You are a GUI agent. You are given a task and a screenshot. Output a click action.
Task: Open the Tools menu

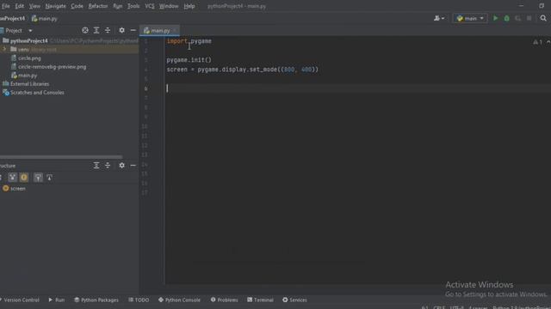(133, 6)
